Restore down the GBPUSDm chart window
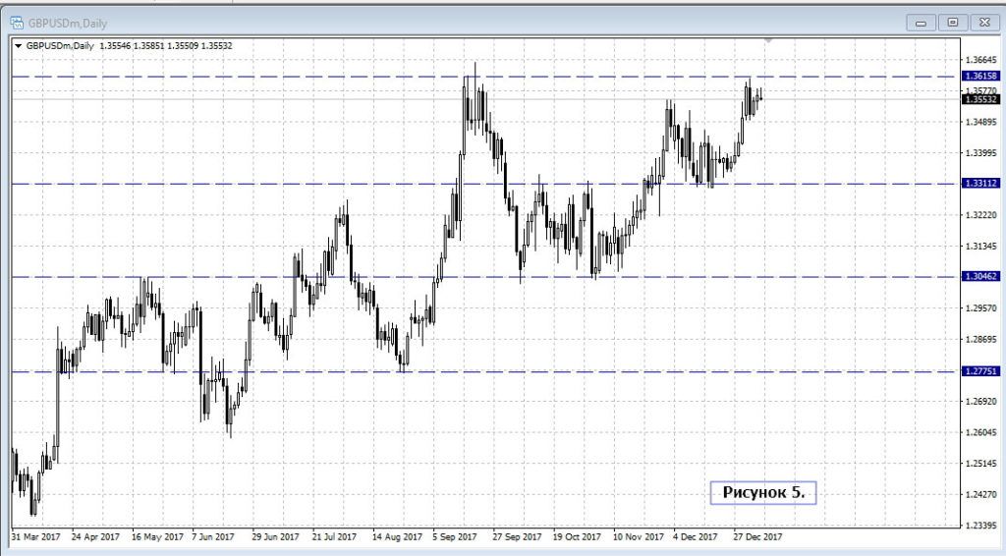The width and height of the screenshot is (1006, 556). pos(951,21)
